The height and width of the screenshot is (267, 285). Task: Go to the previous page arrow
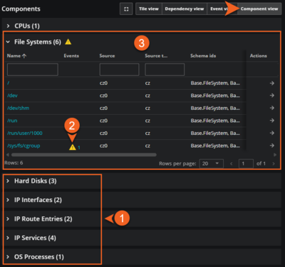(x=231, y=163)
